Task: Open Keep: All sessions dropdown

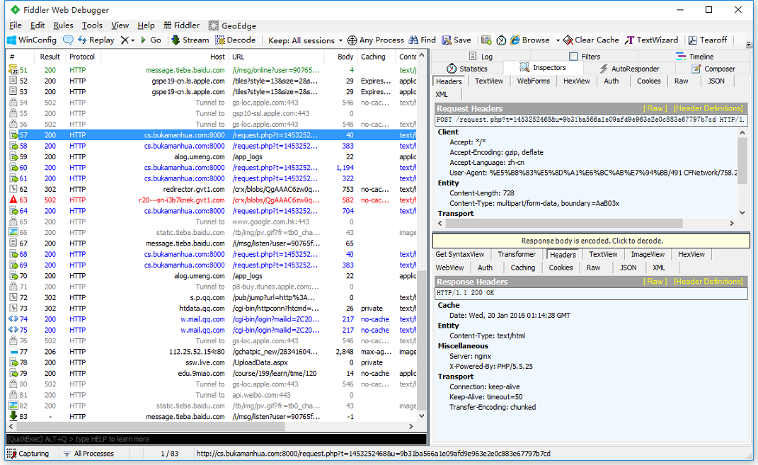Action: [x=305, y=40]
